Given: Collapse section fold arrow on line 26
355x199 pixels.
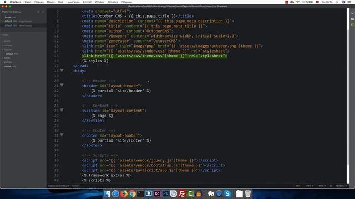Looking at the screenshot, I should [62, 111].
